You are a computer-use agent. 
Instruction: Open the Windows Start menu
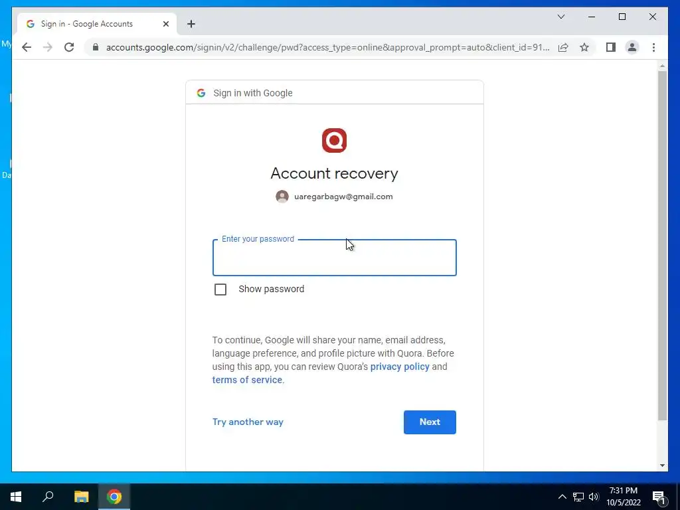16,497
